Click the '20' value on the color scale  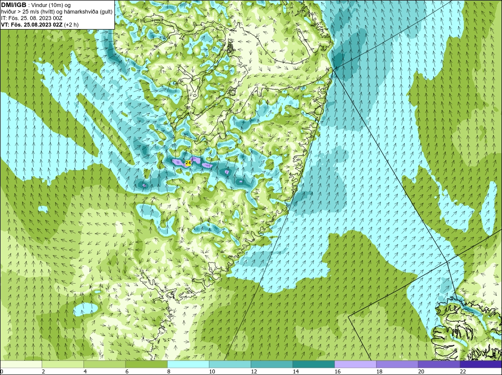tap(421, 372)
